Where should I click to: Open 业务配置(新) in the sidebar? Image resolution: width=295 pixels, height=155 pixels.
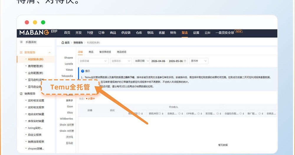click(35, 73)
